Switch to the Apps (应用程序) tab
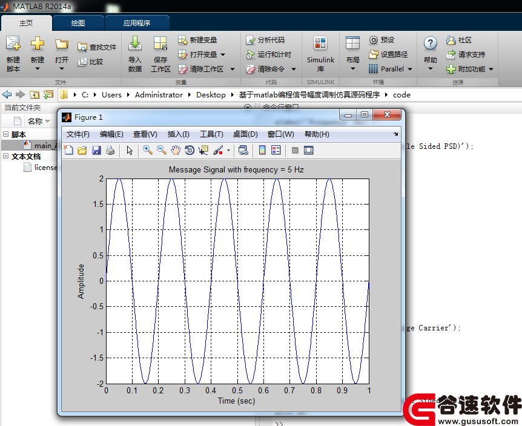The image size is (522, 426). click(137, 23)
